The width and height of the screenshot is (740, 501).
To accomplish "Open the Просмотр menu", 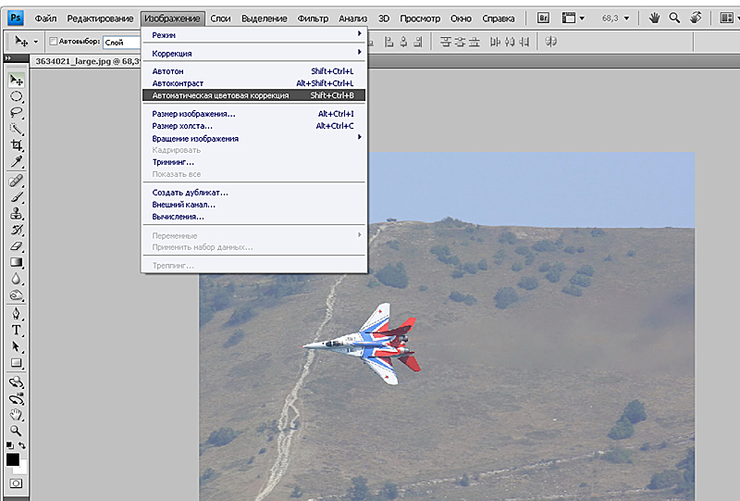I will [420, 19].
